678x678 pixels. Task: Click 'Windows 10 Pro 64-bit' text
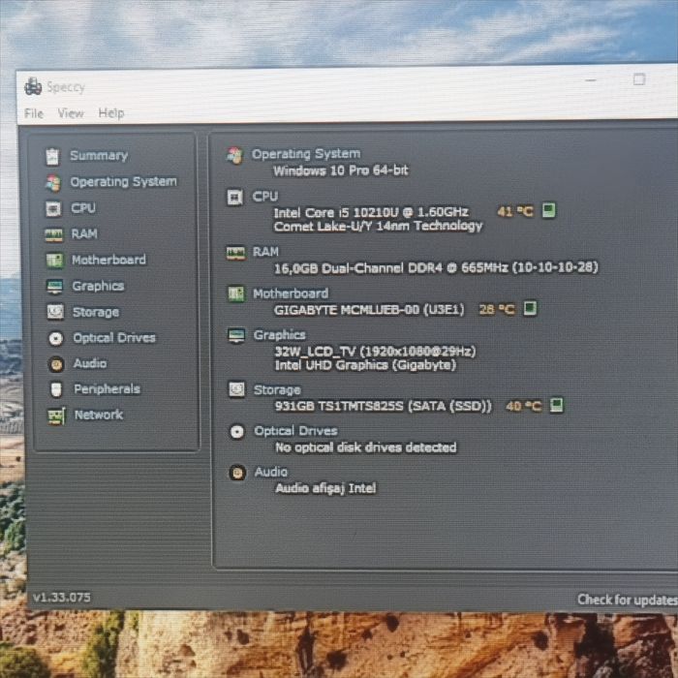tap(341, 170)
